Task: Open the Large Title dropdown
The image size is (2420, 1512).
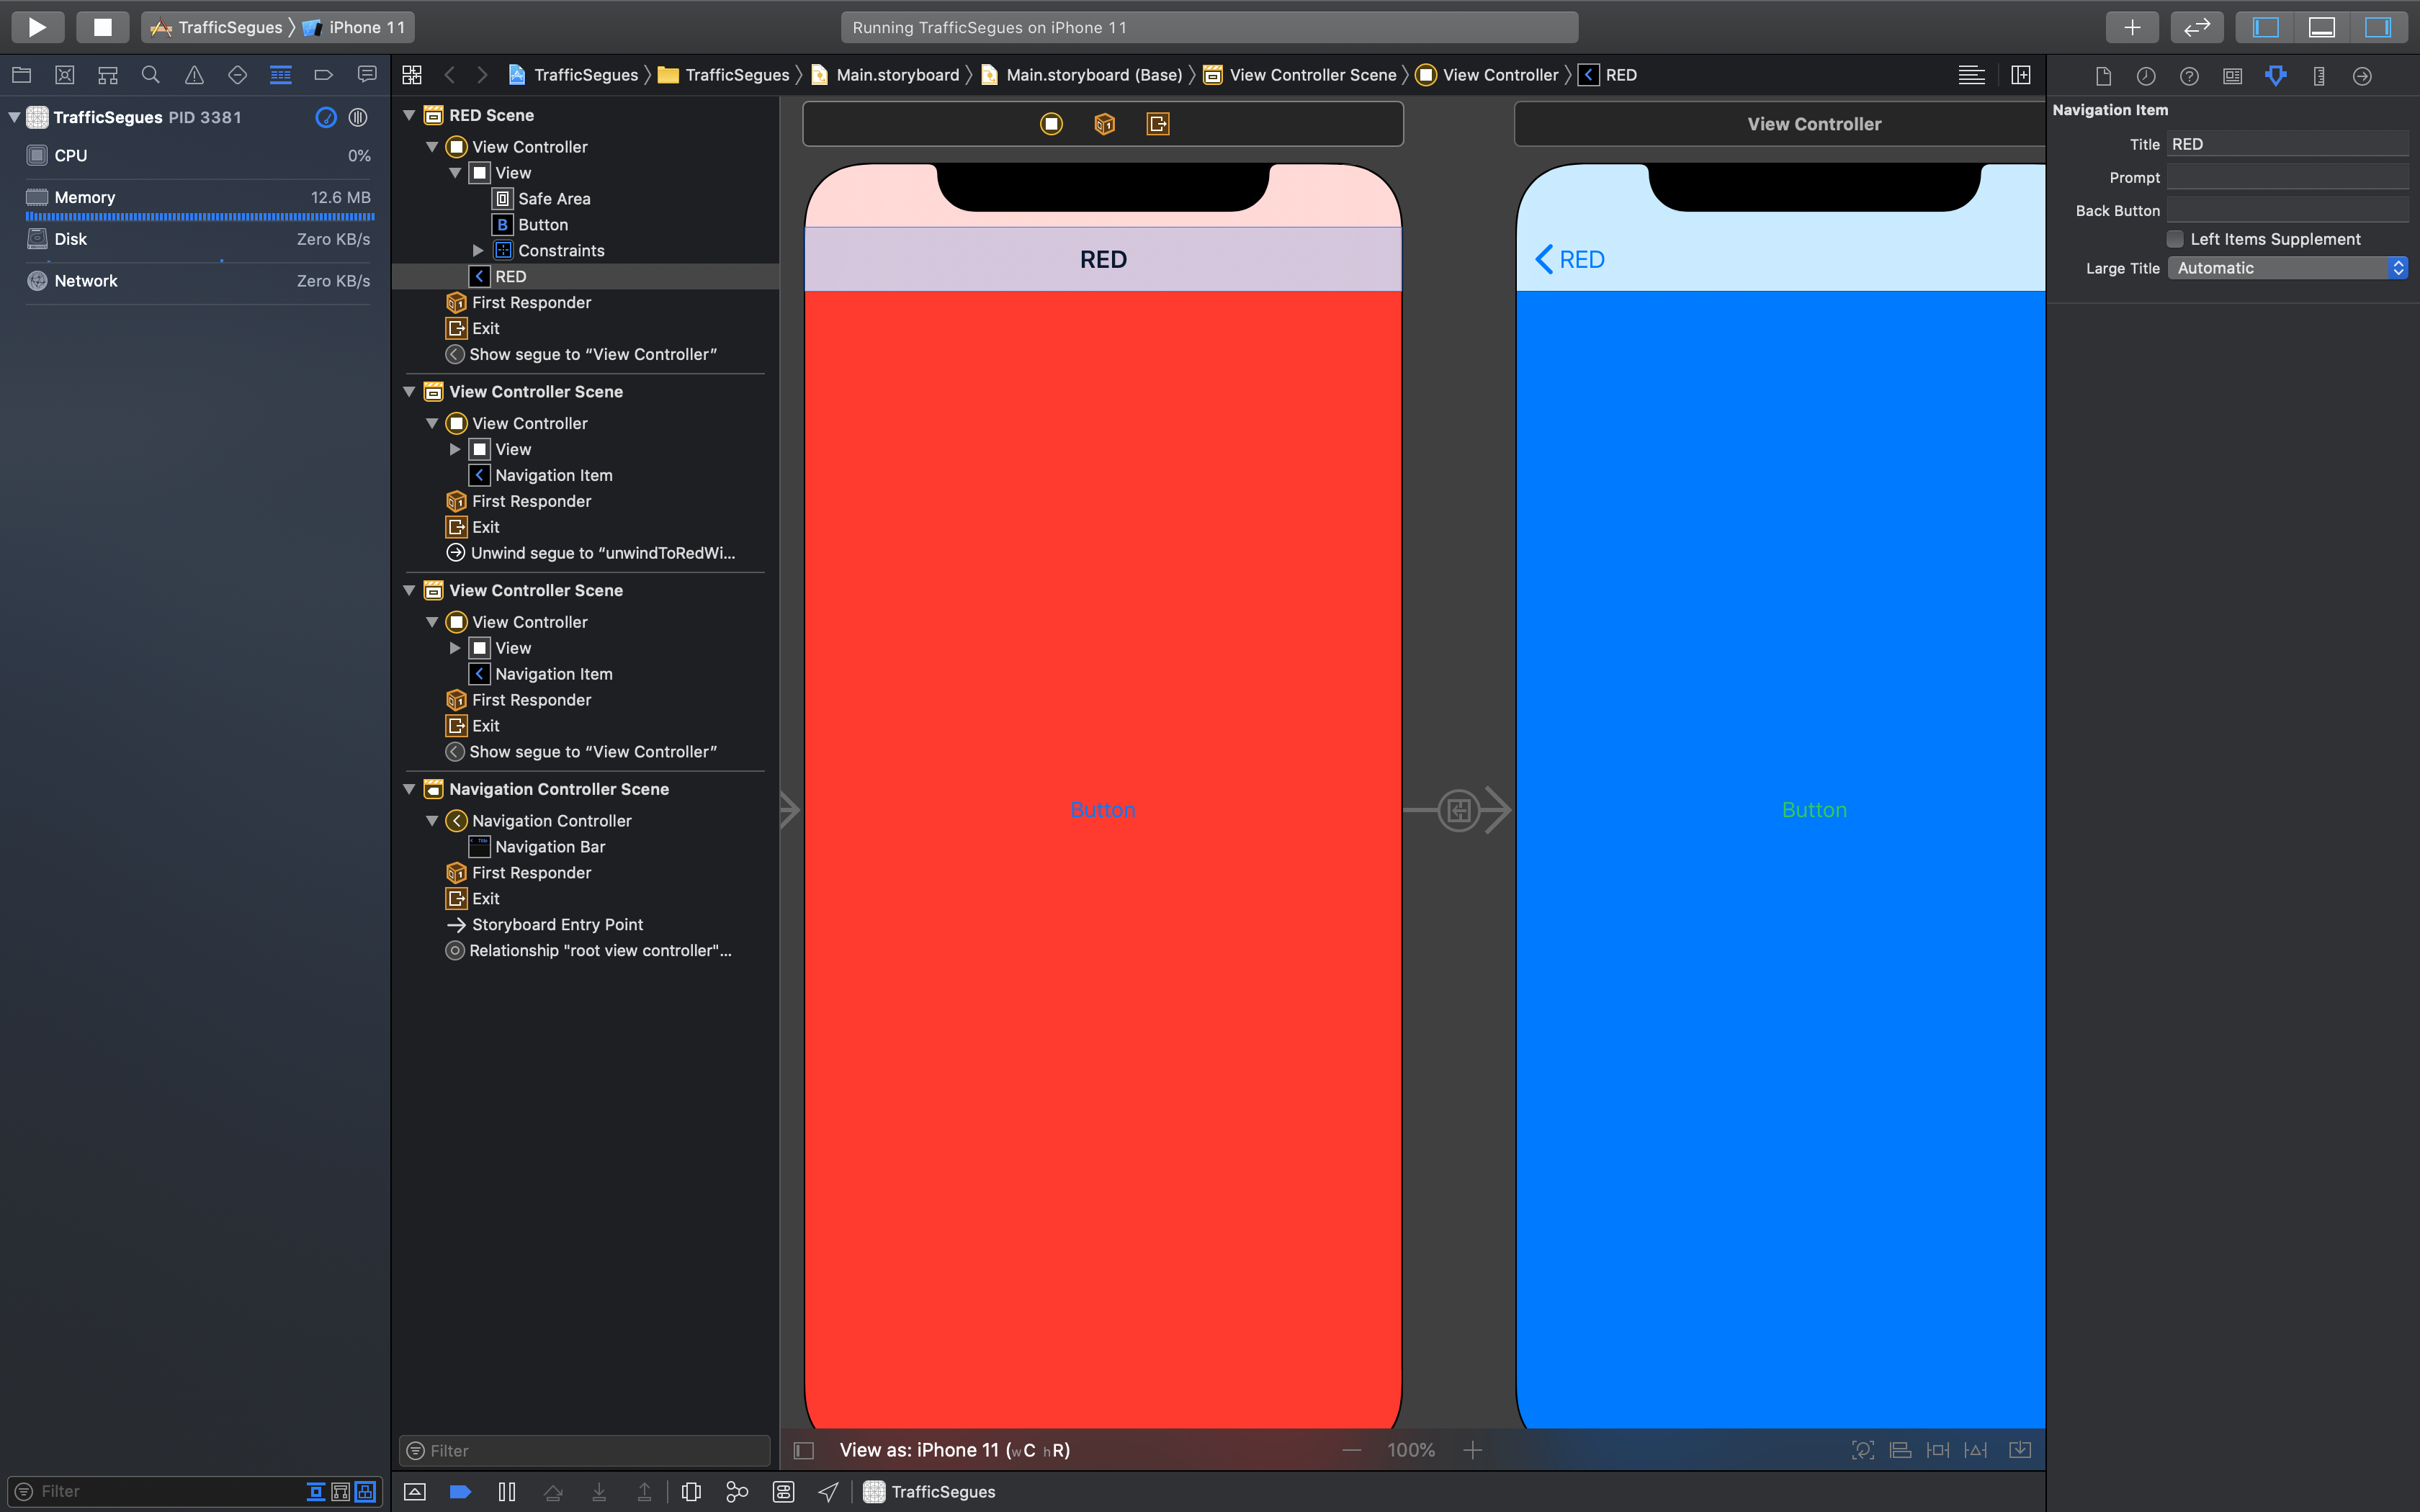Action: (x=2286, y=268)
